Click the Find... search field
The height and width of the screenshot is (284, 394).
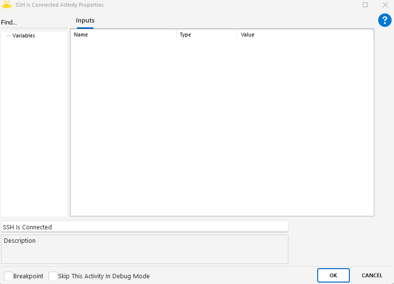(34, 23)
